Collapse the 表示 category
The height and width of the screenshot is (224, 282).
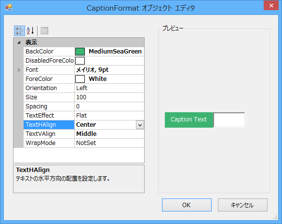point(19,42)
